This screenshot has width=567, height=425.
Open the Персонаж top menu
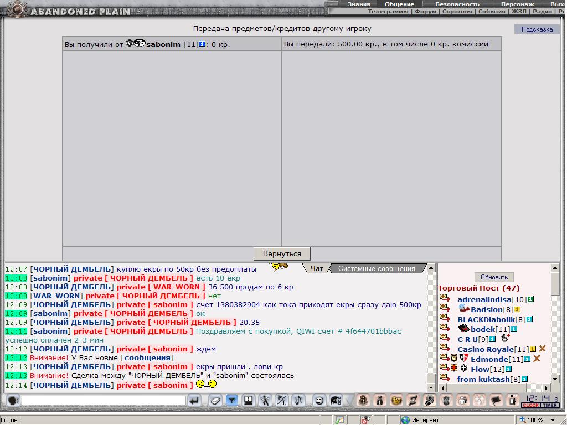pos(518,4)
